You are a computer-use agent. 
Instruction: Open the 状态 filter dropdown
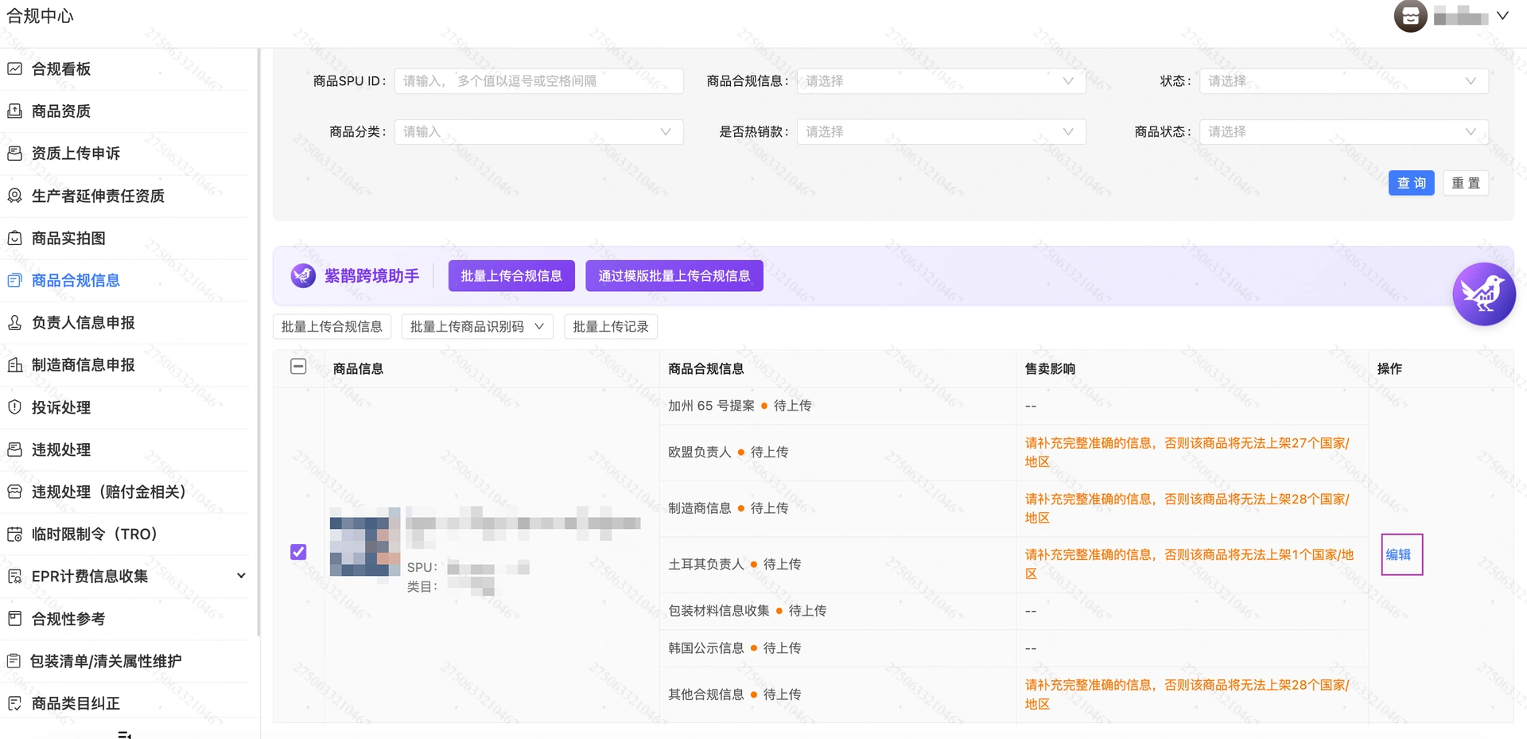pos(1344,80)
